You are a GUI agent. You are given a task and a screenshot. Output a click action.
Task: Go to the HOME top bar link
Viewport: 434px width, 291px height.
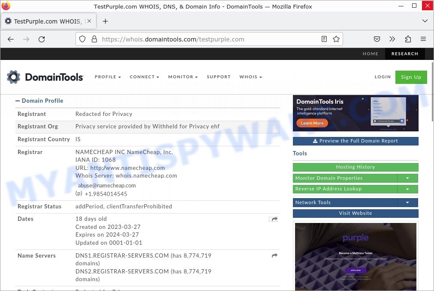[371, 53]
